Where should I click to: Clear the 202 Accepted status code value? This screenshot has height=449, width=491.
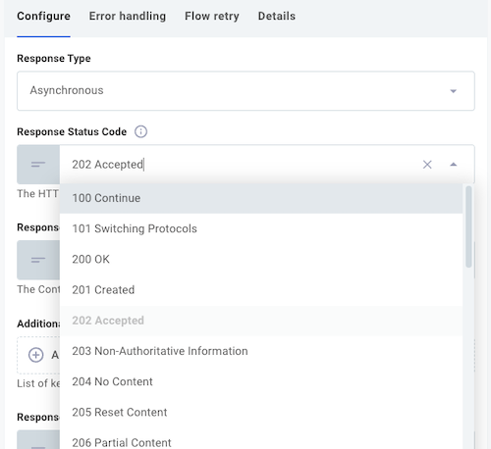pos(427,165)
